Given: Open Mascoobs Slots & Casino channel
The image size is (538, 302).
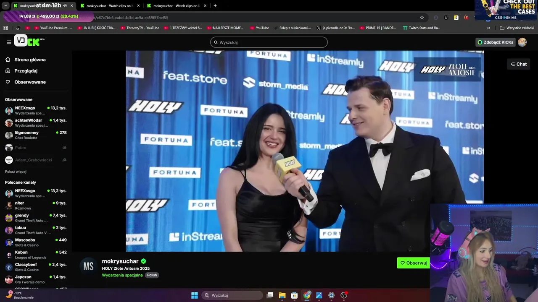Looking at the screenshot, I should point(36,242).
